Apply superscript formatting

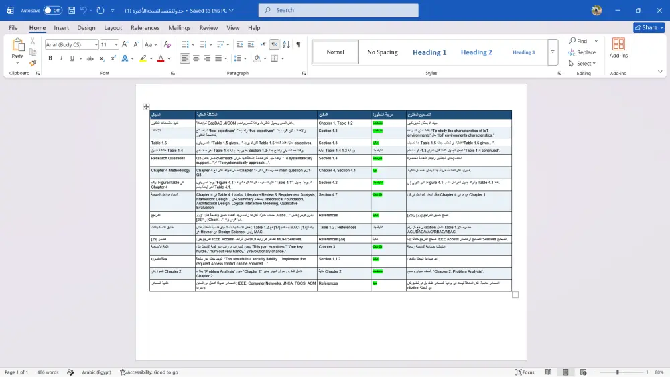pos(113,58)
